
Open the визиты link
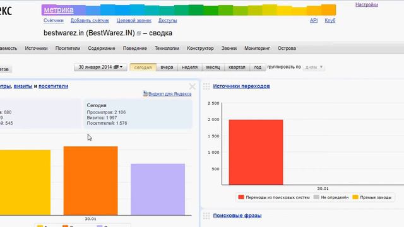[x=23, y=86]
